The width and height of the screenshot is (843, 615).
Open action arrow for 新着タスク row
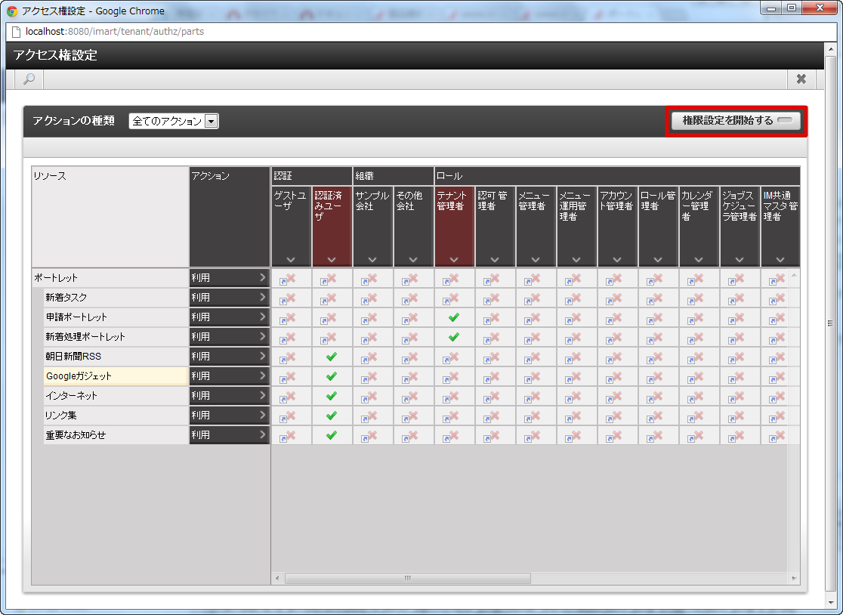pos(262,297)
